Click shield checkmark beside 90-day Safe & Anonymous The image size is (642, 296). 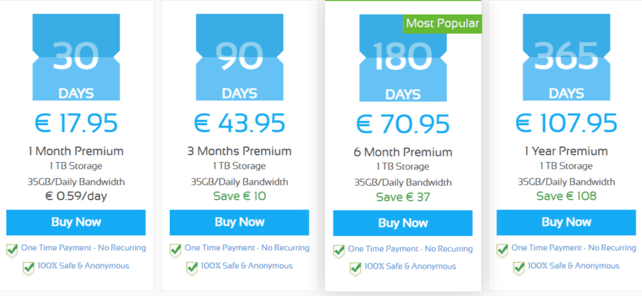tap(192, 267)
